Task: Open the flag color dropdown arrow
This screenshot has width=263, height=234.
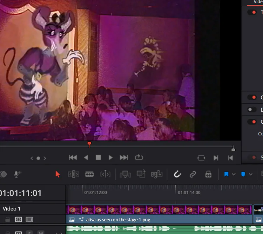Action: click(x=234, y=174)
